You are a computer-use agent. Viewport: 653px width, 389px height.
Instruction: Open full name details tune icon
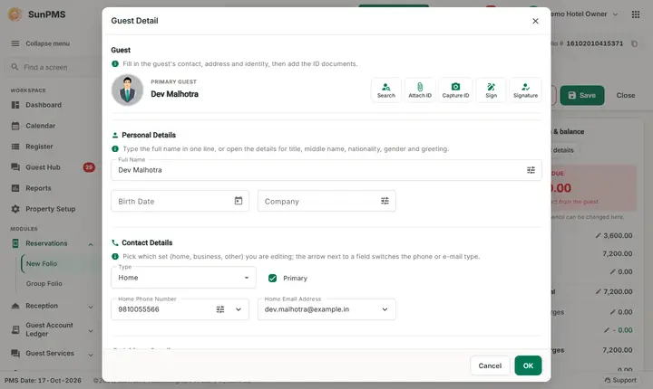point(531,170)
